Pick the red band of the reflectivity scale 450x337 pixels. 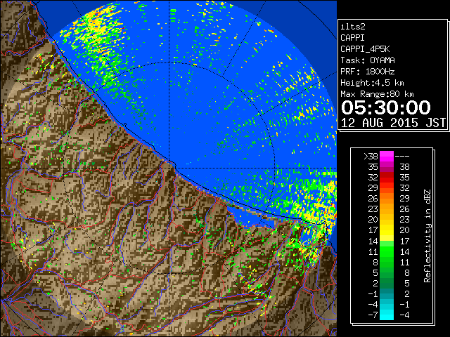point(387,178)
